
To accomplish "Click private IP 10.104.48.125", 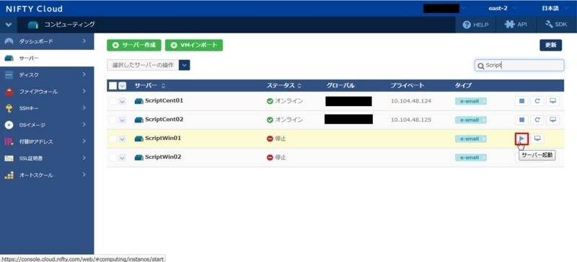I will tap(410, 120).
